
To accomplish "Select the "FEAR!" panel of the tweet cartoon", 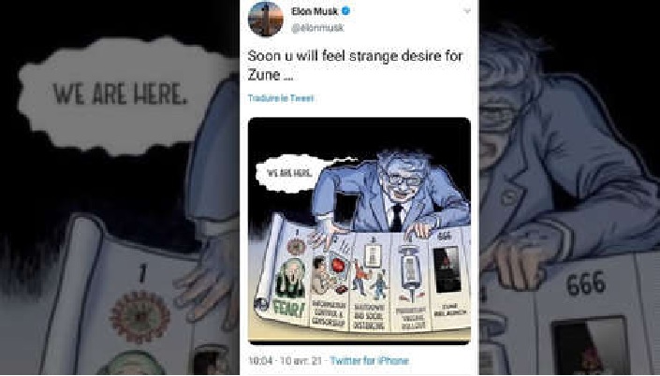I will pyautogui.click(x=291, y=278).
